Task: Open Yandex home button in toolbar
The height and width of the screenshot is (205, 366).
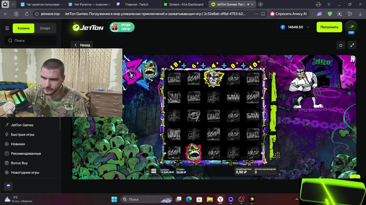Action: (16, 14)
